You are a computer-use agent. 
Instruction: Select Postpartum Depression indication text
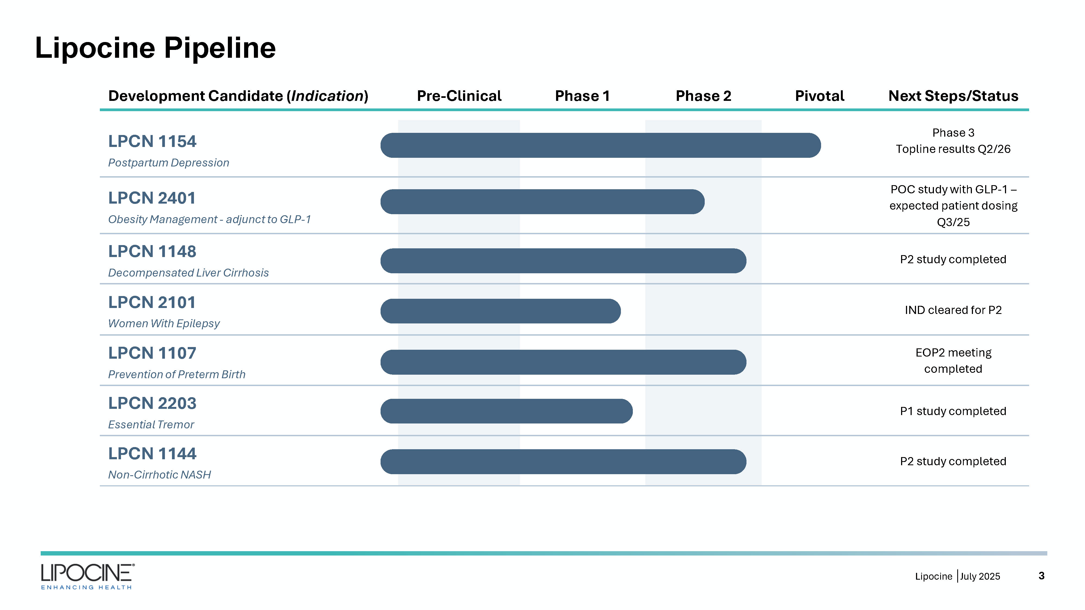(x=168, y=162)
